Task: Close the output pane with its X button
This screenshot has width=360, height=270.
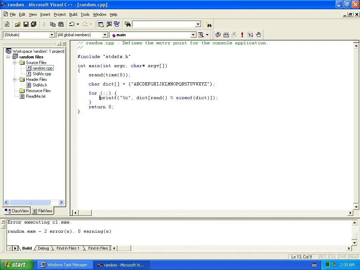Action: 3,221
